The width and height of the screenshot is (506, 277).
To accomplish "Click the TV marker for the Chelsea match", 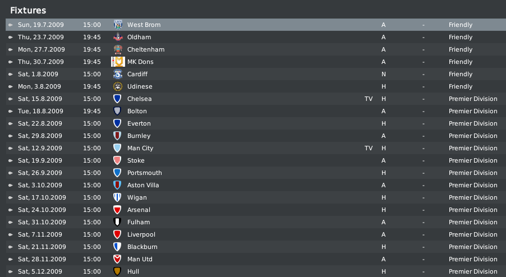I will point(369,99).
